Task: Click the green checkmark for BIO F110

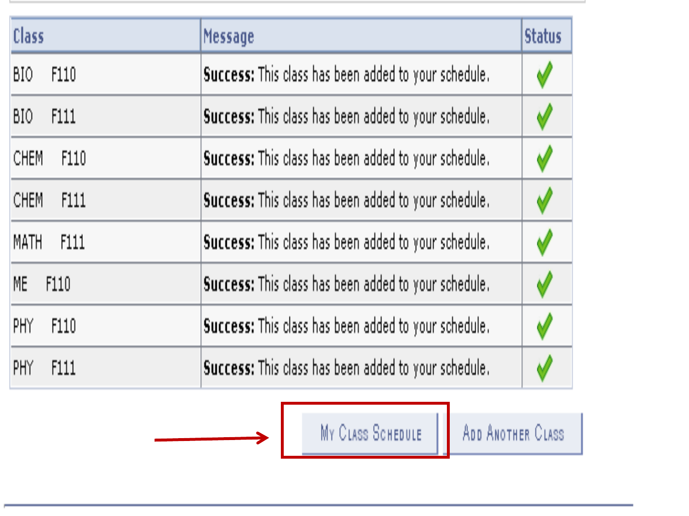Action: coord(545,75)
